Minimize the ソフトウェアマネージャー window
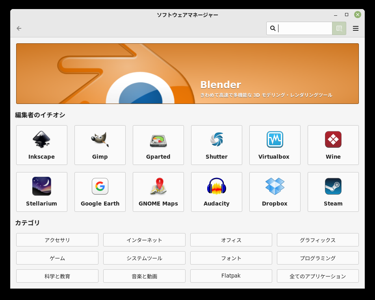The image size is (375, 300). pos(336,15)
